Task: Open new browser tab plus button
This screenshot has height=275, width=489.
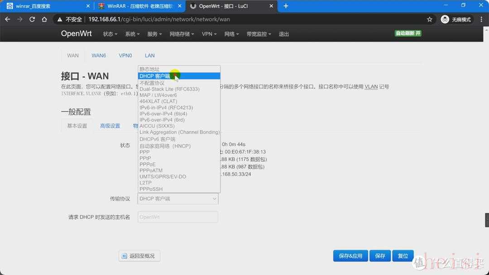Action: (286, 6)
